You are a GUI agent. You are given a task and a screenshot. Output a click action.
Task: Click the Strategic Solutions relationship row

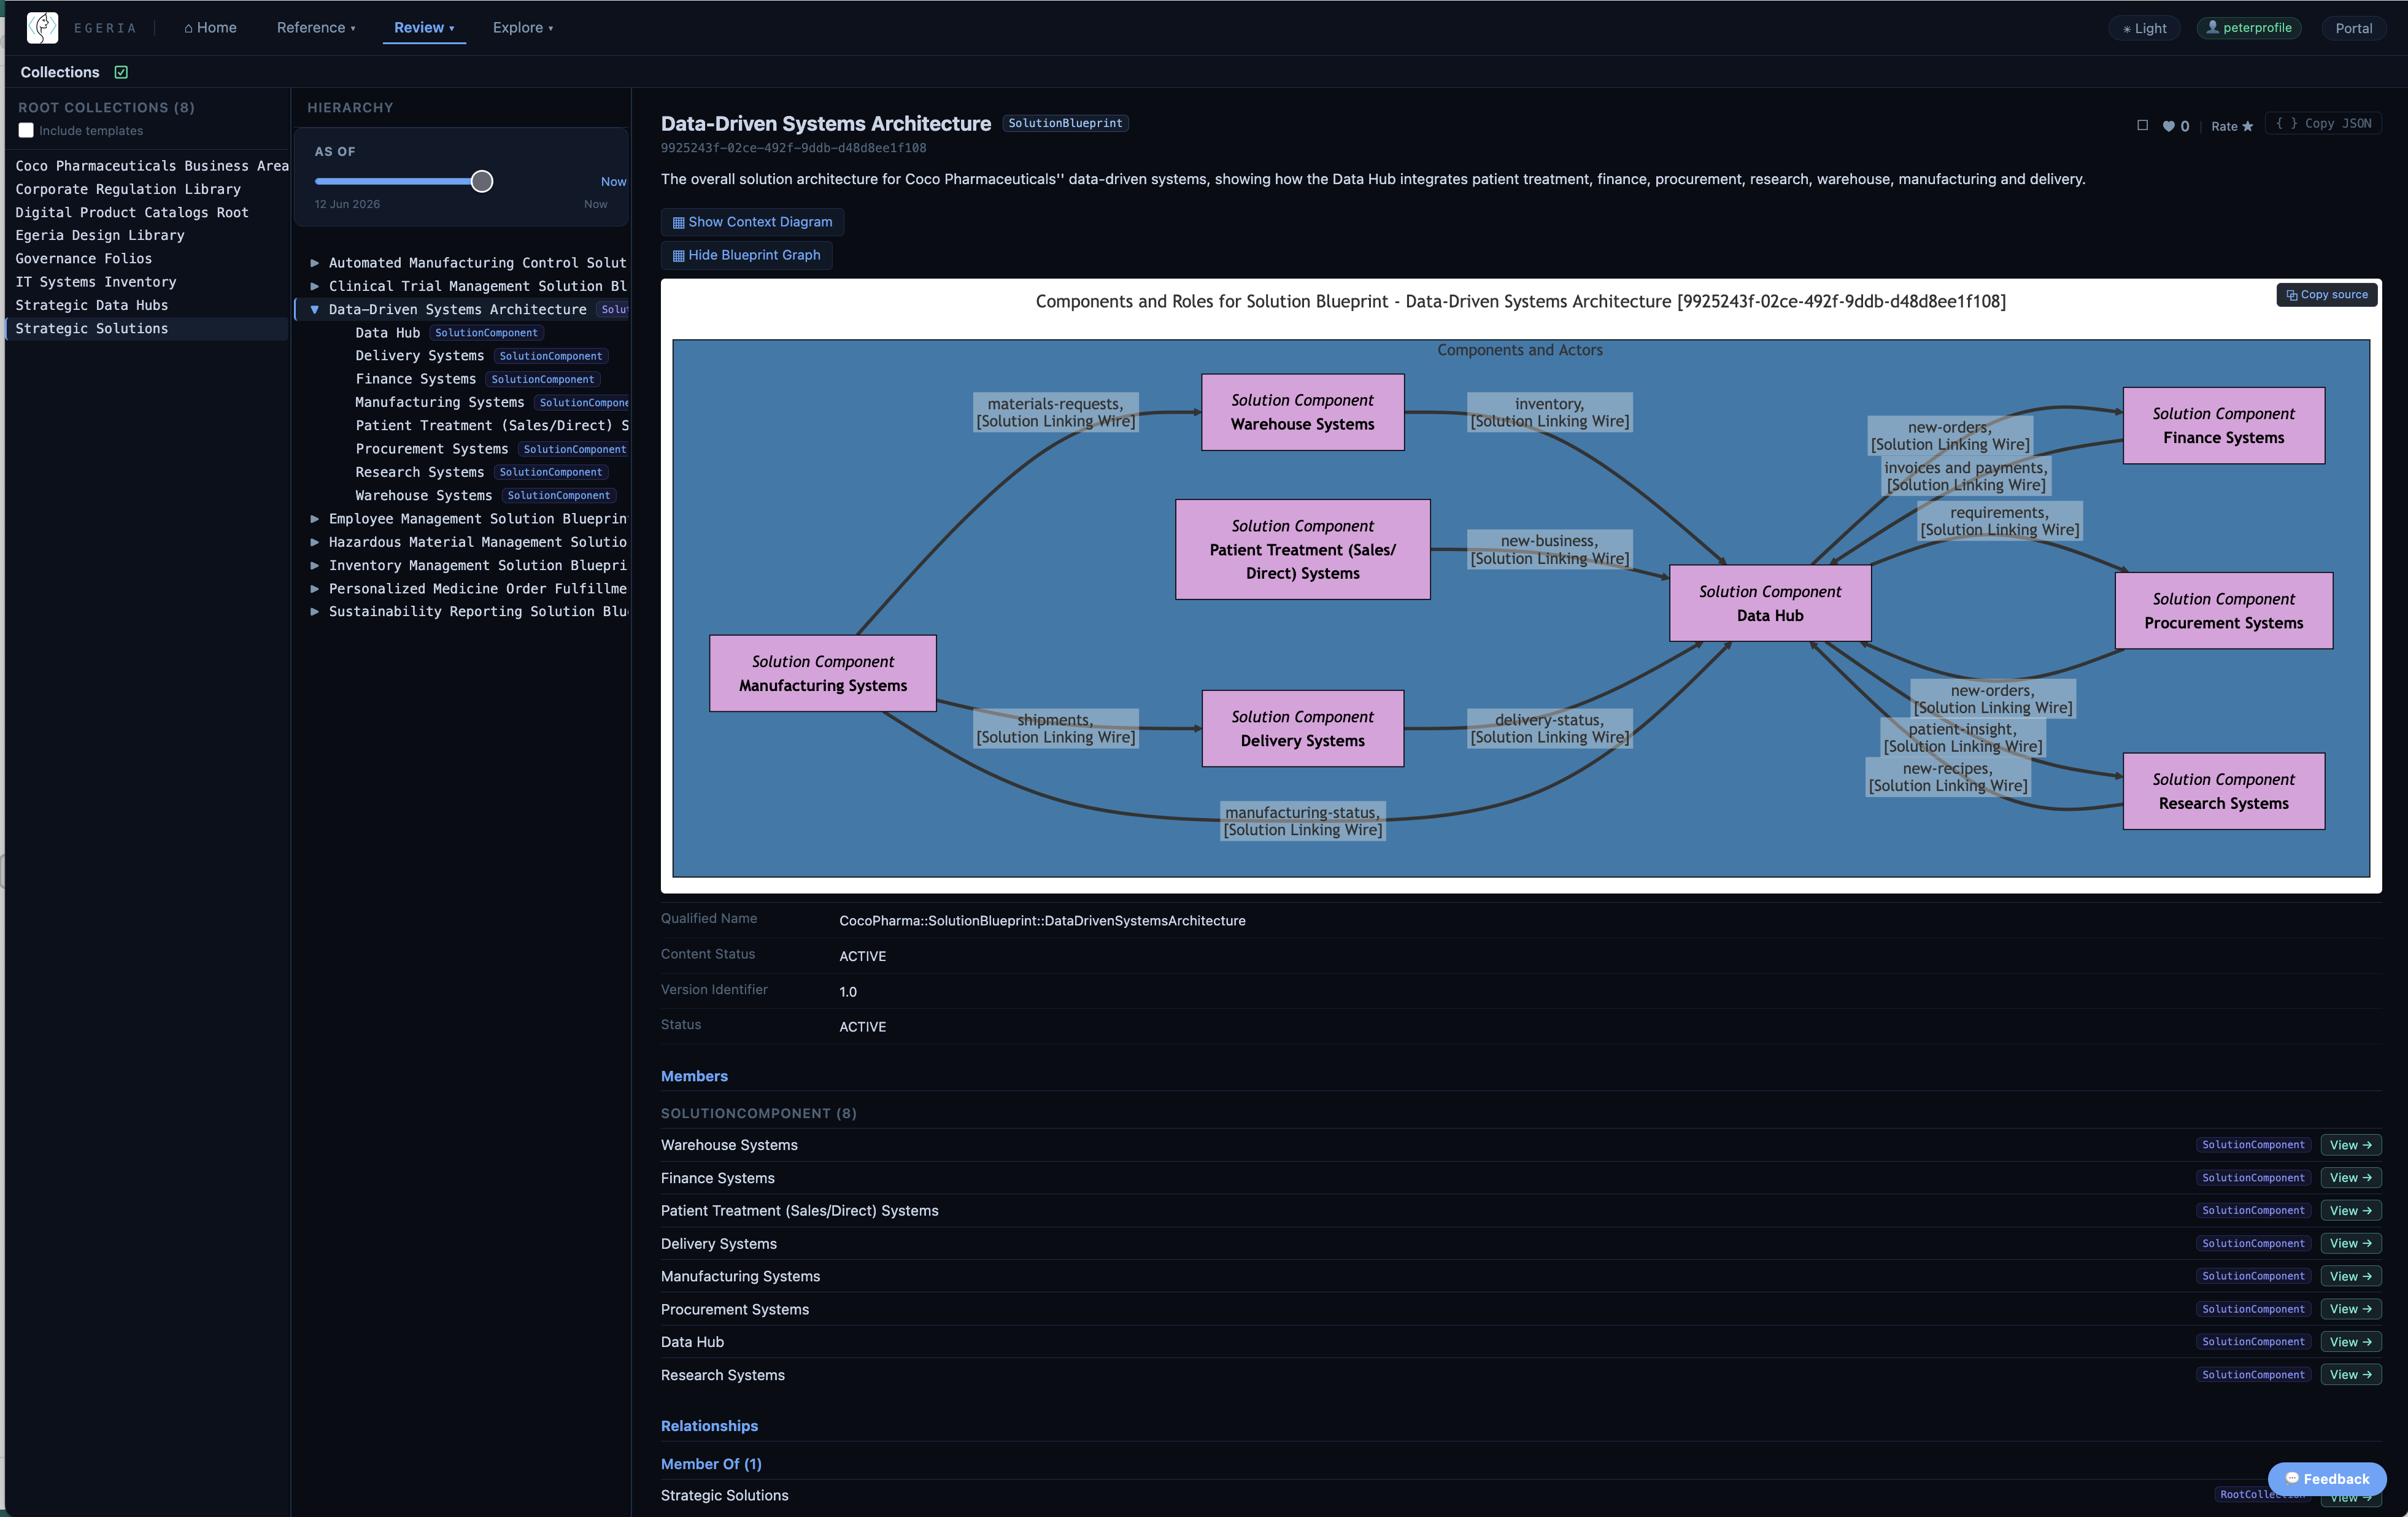point(1520,1495)
